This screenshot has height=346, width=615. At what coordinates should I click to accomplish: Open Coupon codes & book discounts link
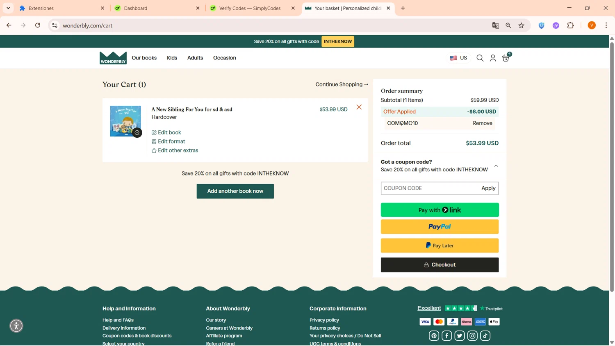coord(137,336)
